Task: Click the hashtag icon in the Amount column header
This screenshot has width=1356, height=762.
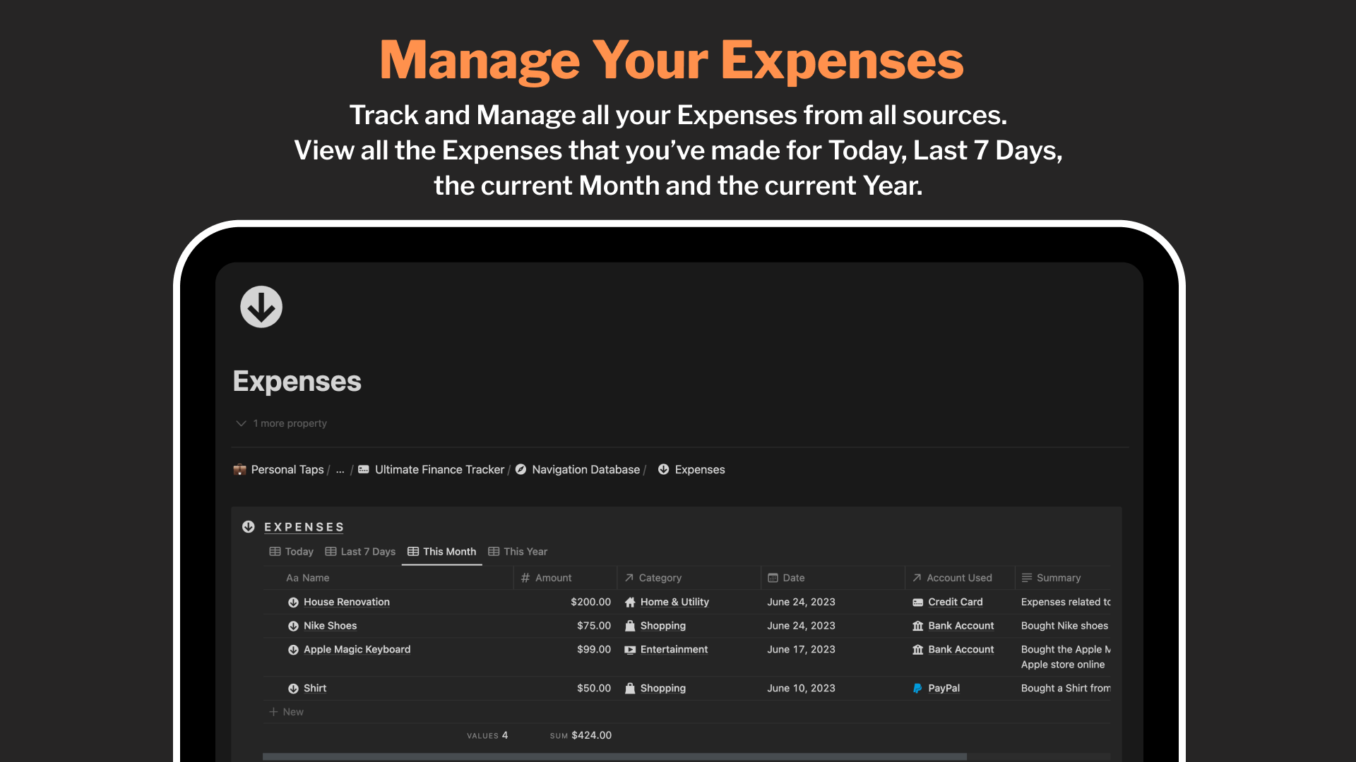Action: point(525,577)
